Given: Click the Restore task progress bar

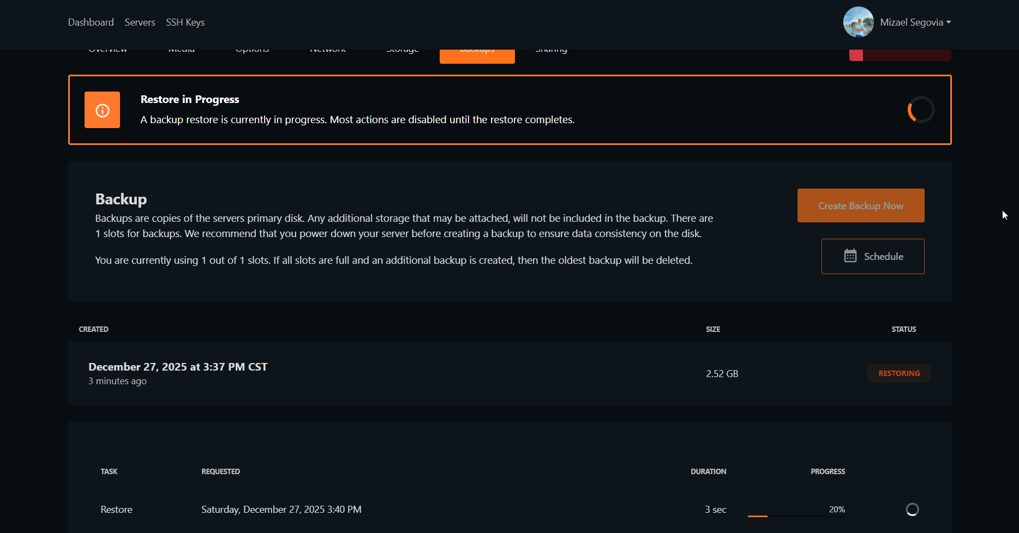Looking at the screenshot, I should pos(796,516).
